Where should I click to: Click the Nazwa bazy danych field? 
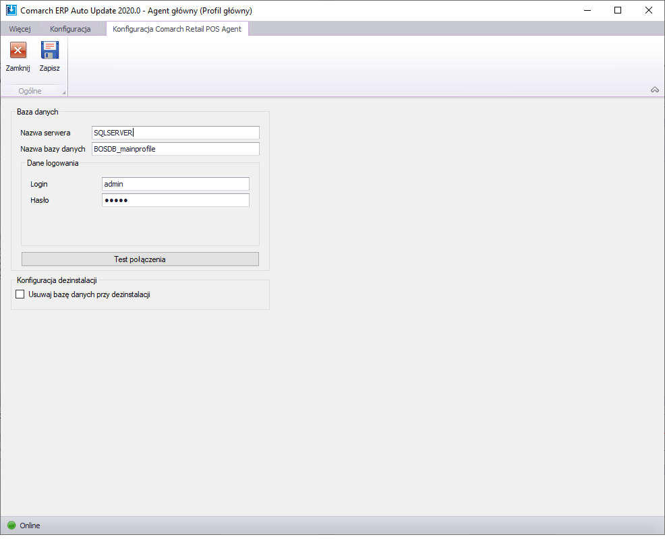[175, 149]
